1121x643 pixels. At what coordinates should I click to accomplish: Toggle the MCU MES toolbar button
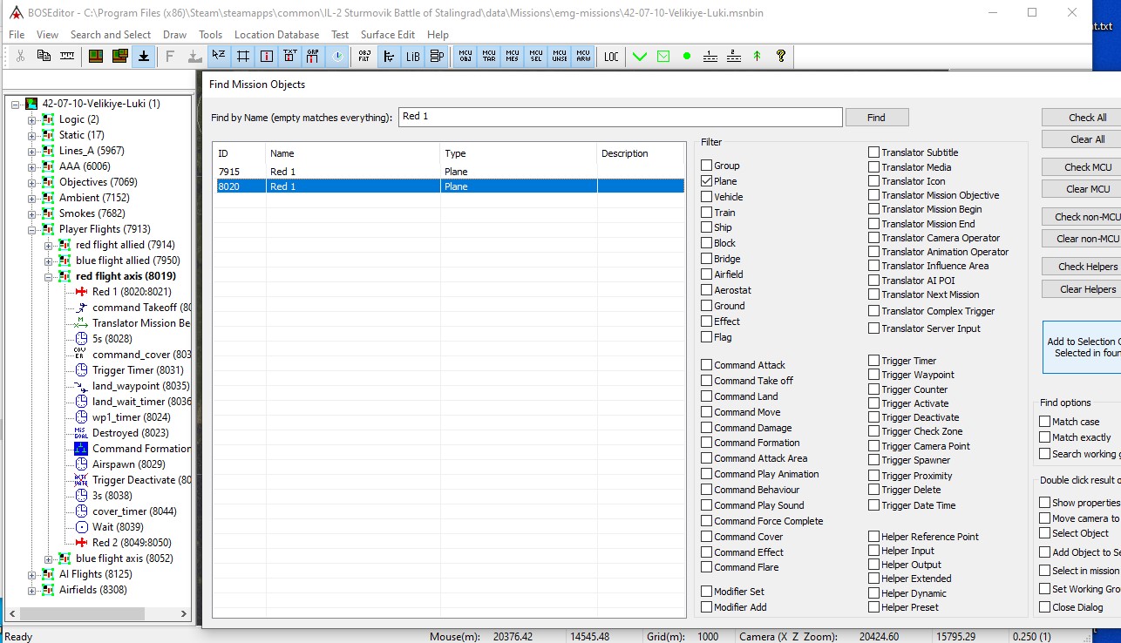(513, 56)
